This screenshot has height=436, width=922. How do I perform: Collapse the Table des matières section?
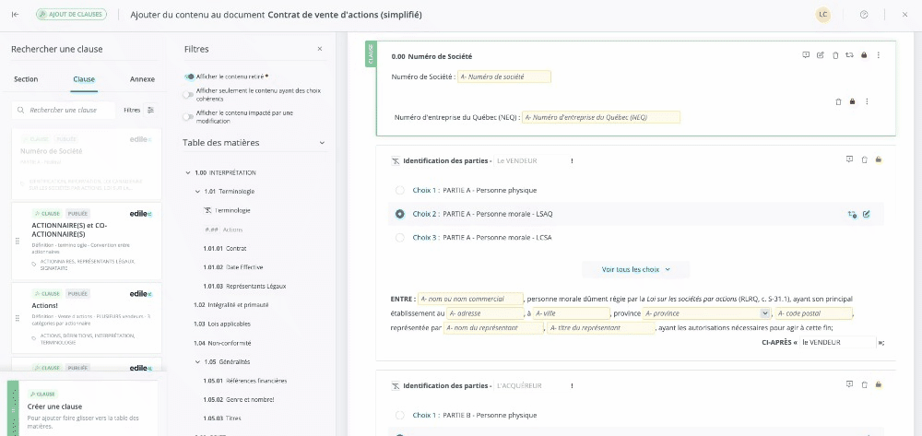click(322, 143)
